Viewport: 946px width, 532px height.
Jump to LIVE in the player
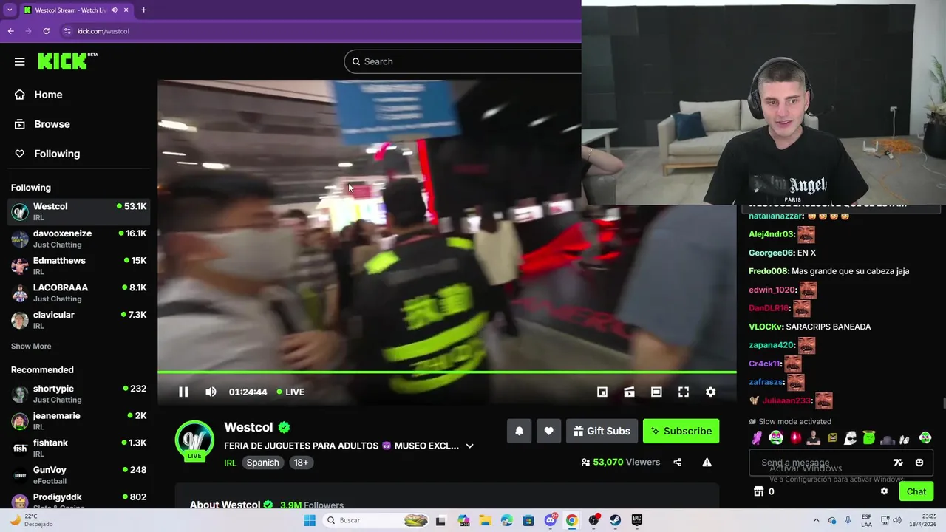pyautogui.click(x=290, y=392)
